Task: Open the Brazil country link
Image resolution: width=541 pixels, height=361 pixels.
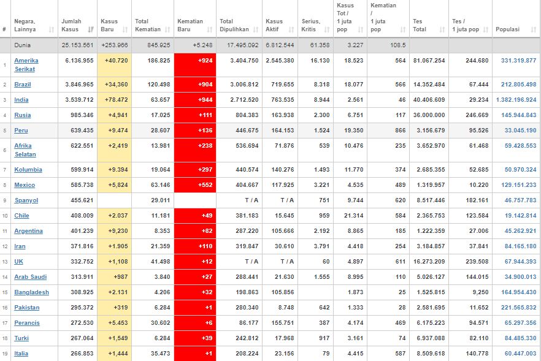Action: click(23, 85)
